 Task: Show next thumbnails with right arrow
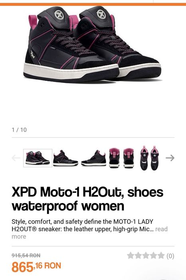pos(170,158)
